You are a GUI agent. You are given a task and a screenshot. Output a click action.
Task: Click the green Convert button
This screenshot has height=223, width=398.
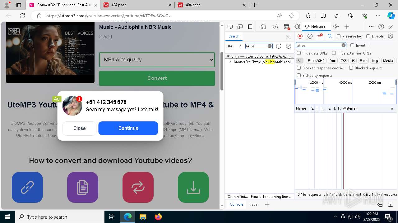157,78
